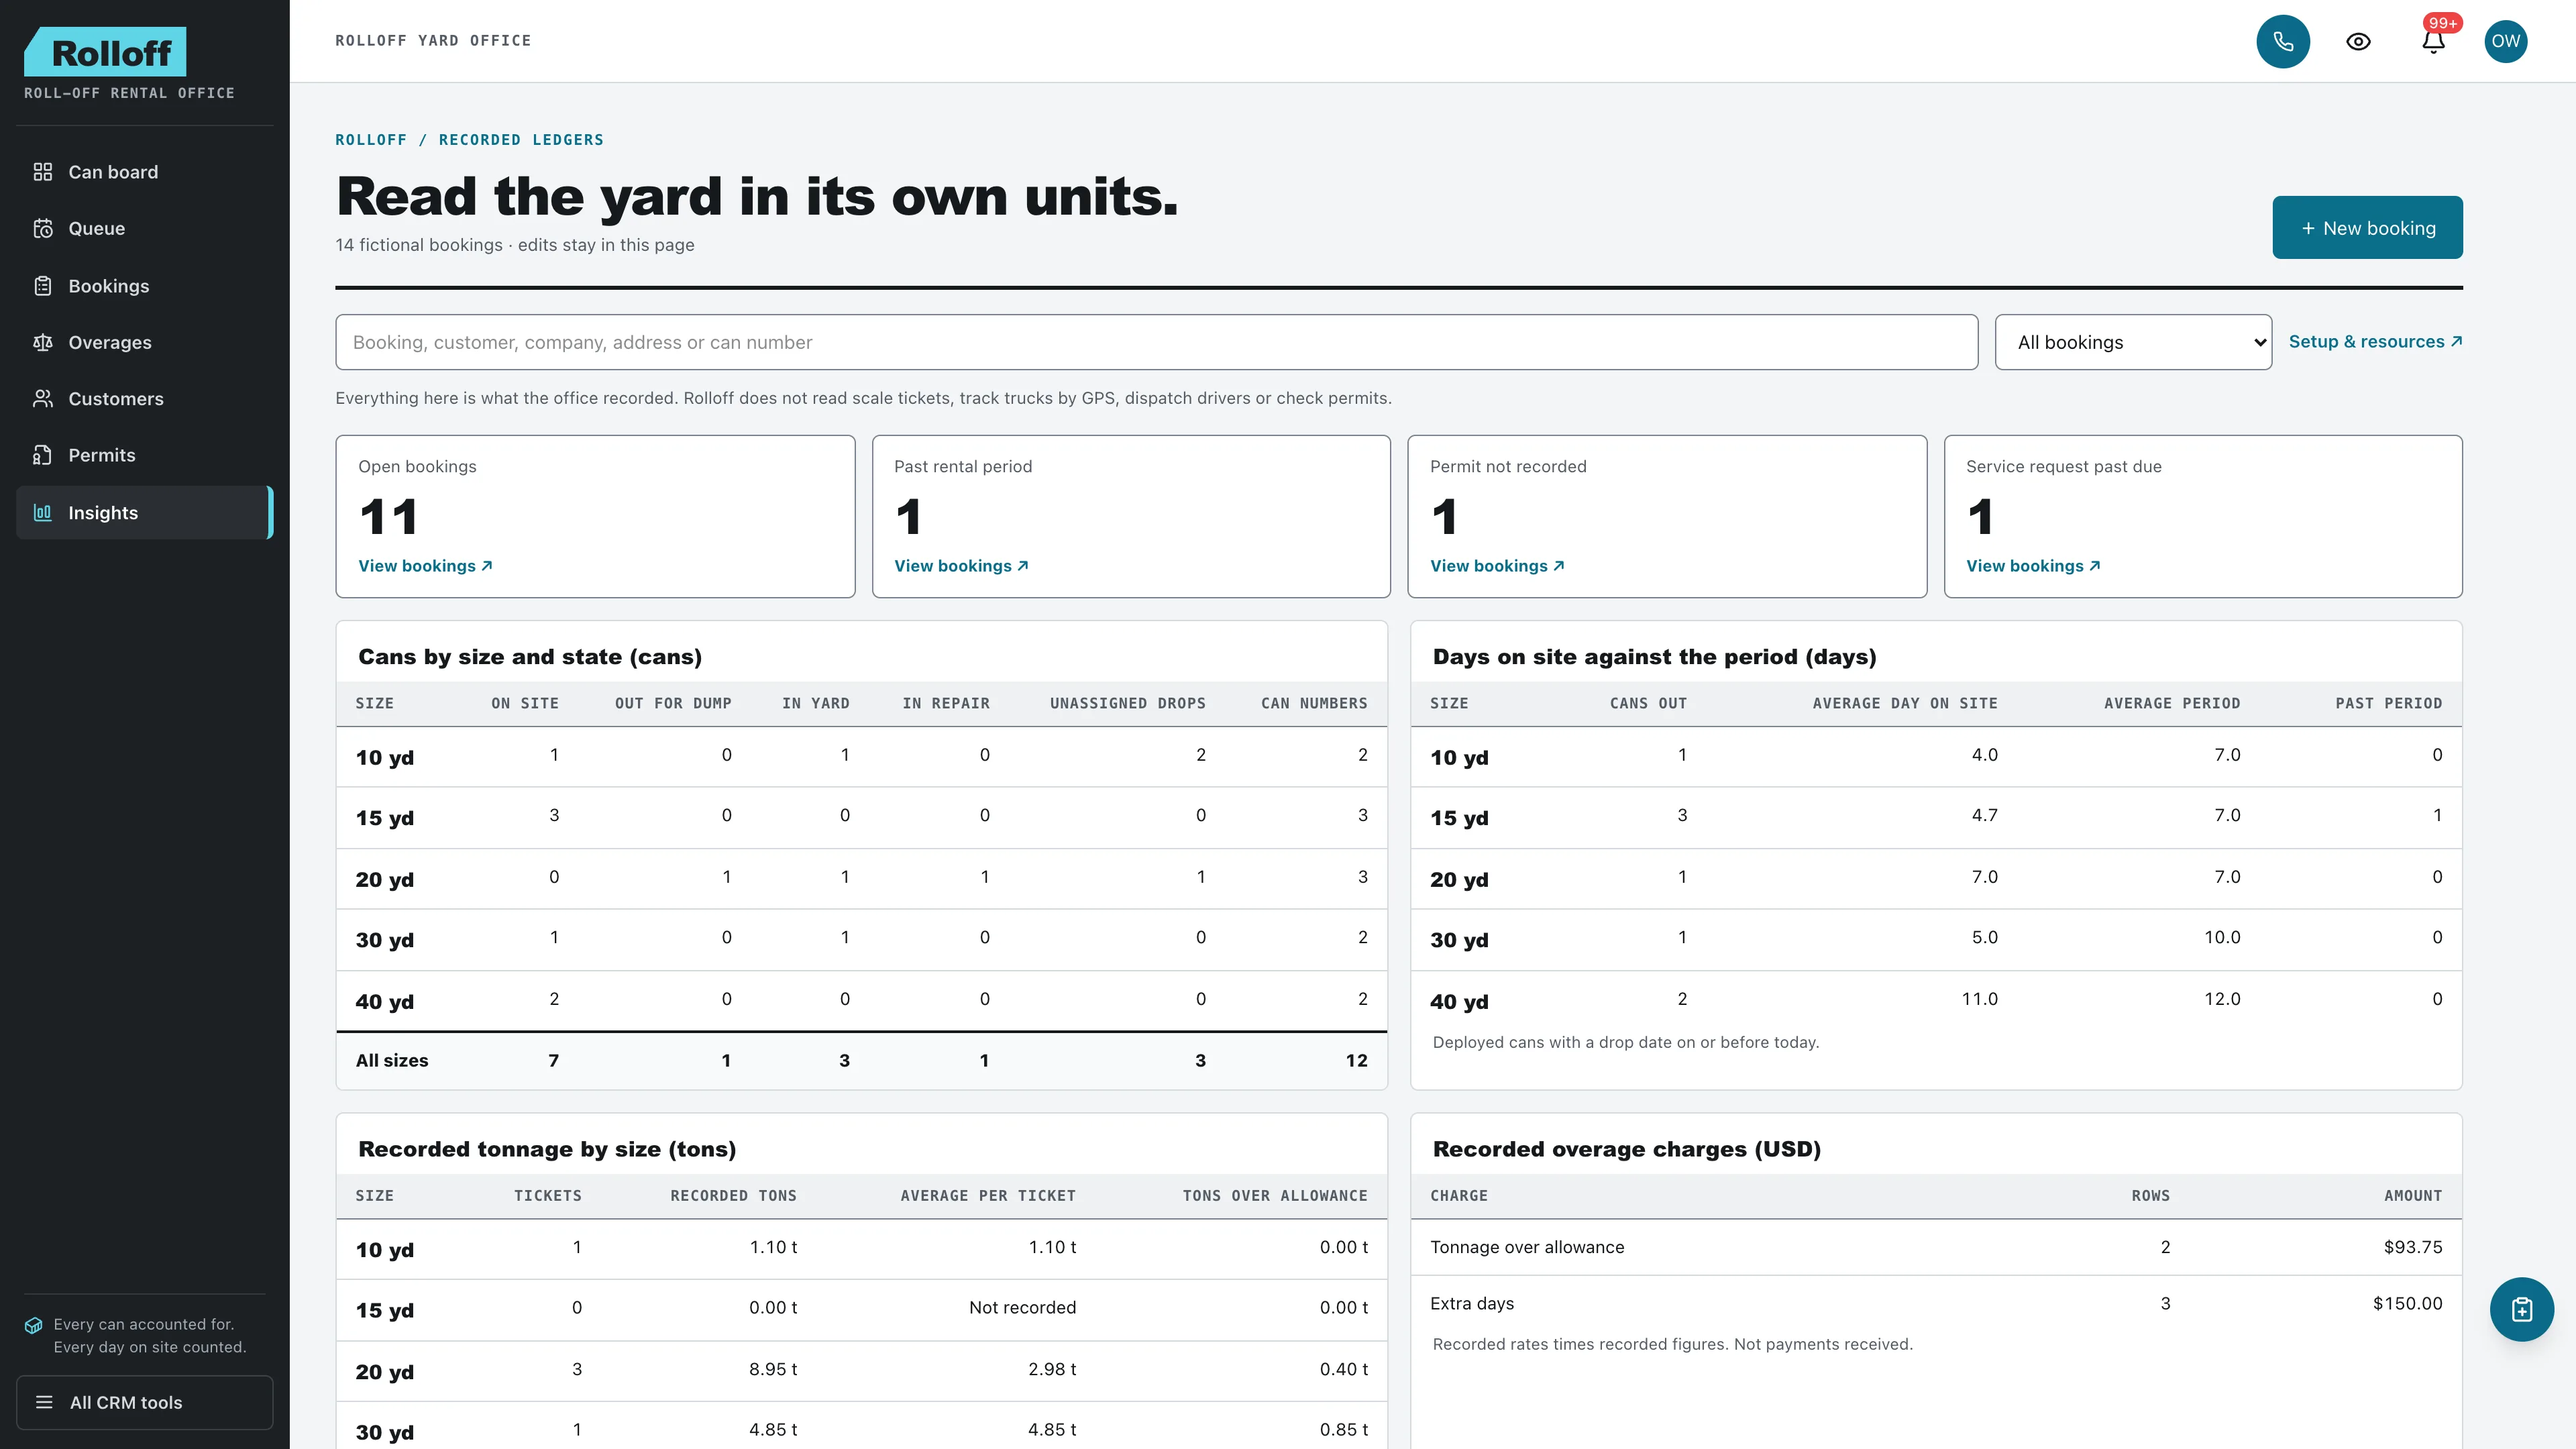
Task: Click the '$150.00' amount cell
Action: click(x=2407, y=1303)
